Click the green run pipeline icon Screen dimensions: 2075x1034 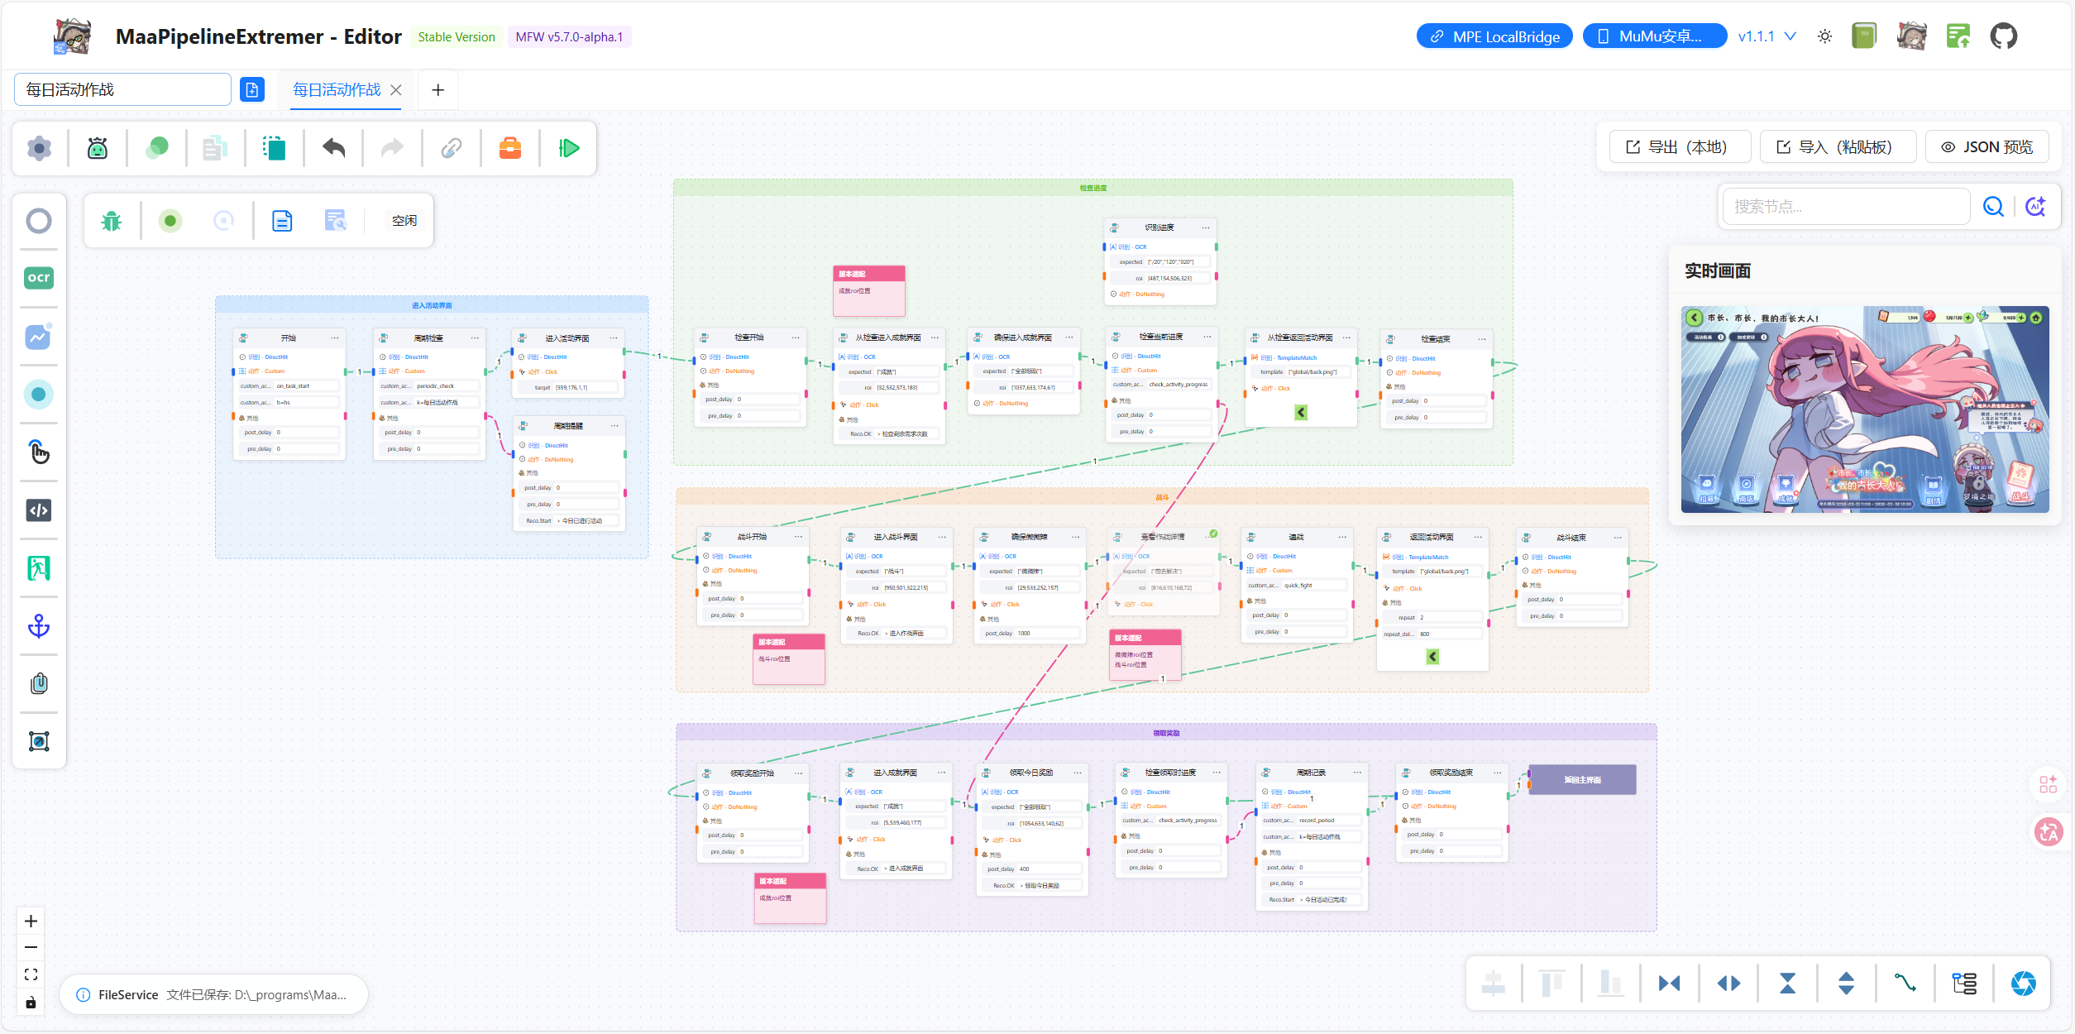569,148
